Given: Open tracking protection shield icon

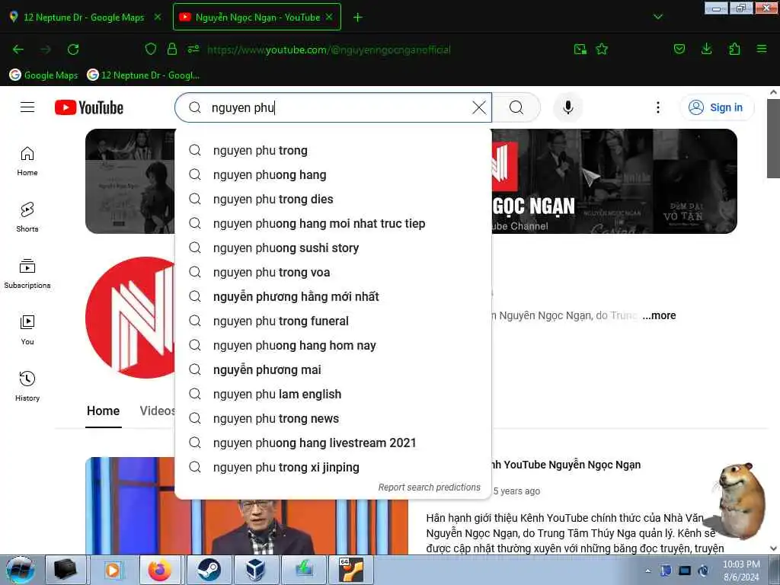Looking at the screenshot, I should click(x=151, y=50).
